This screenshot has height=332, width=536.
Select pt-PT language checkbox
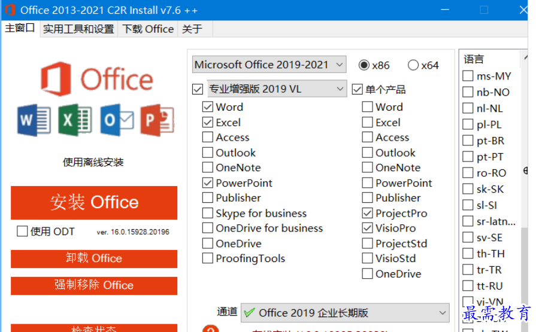click(468, 157)
